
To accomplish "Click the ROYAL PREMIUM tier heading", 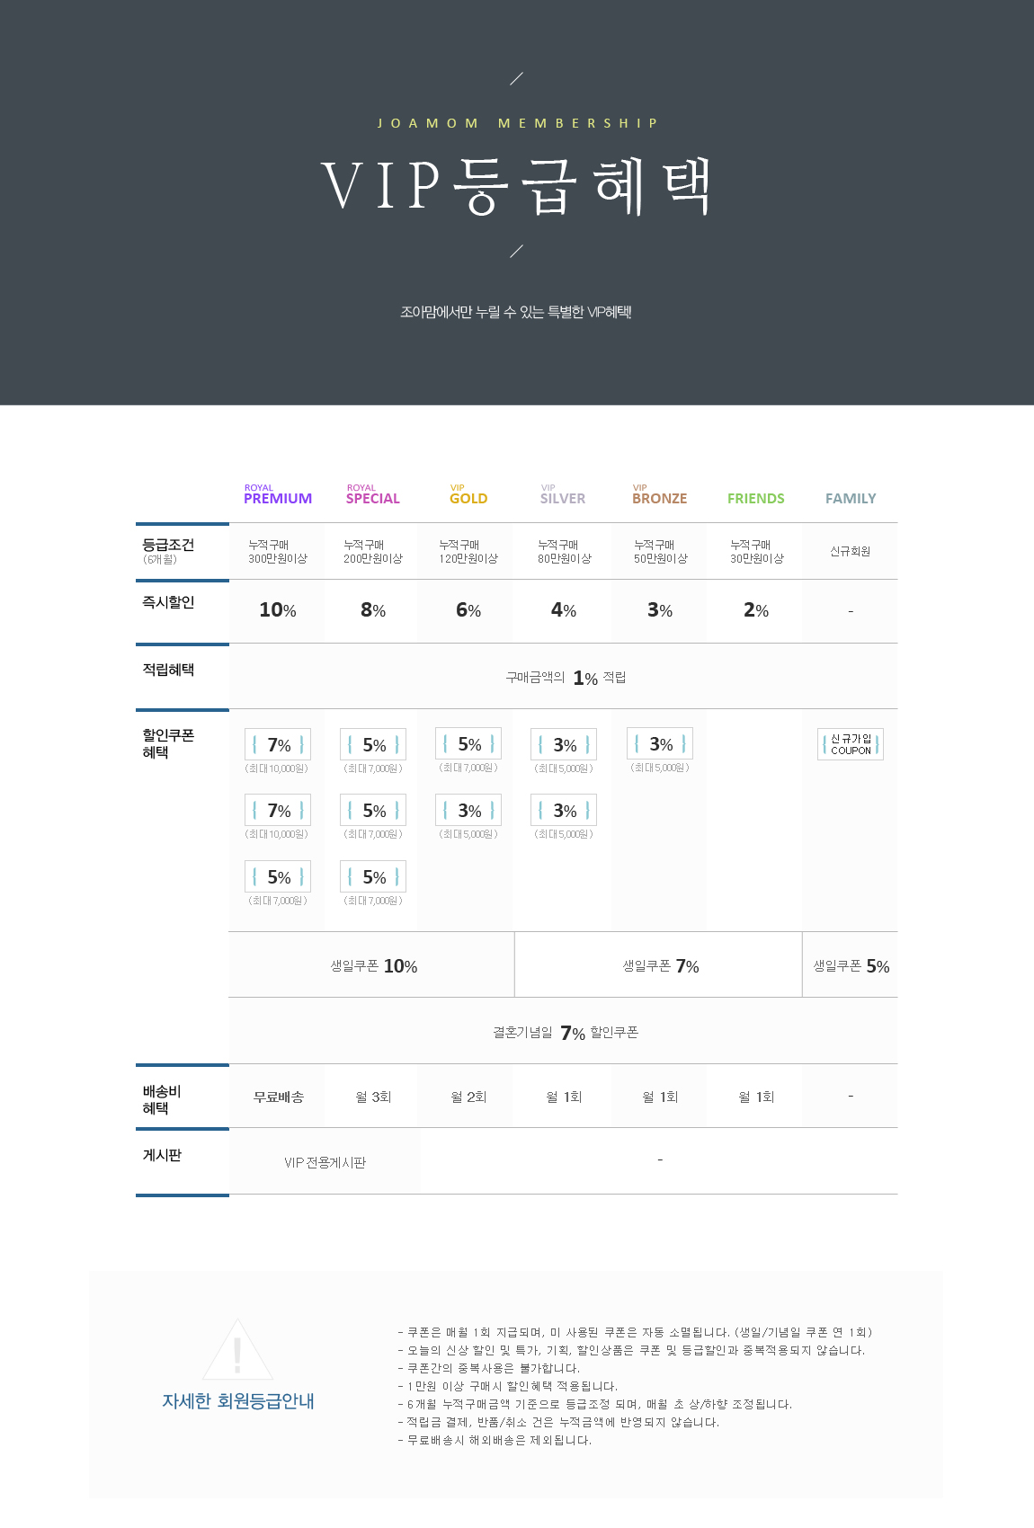I will 278,494.
